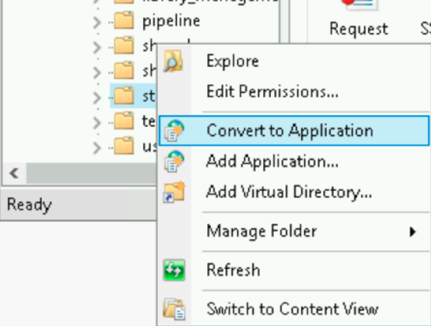
Task: Click the horizontal scrollbar track in tree
Action: [92, 173]
